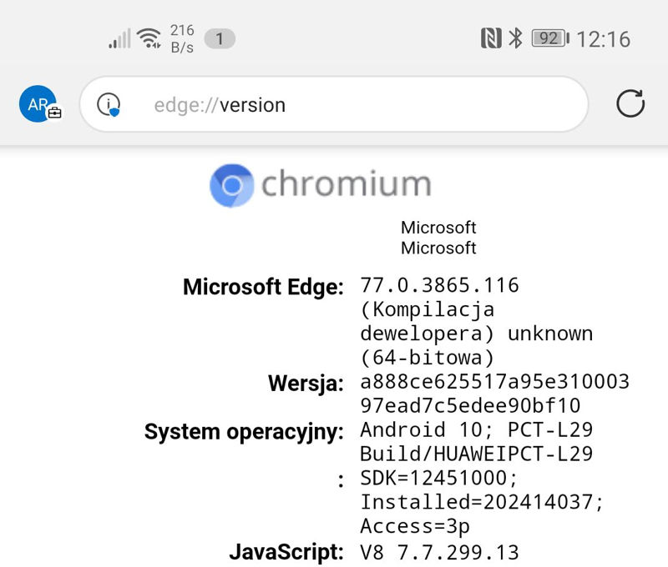The image size is (668, 567).
Task: Tap the Wi-Fi status icon
Action: (149, 38)
